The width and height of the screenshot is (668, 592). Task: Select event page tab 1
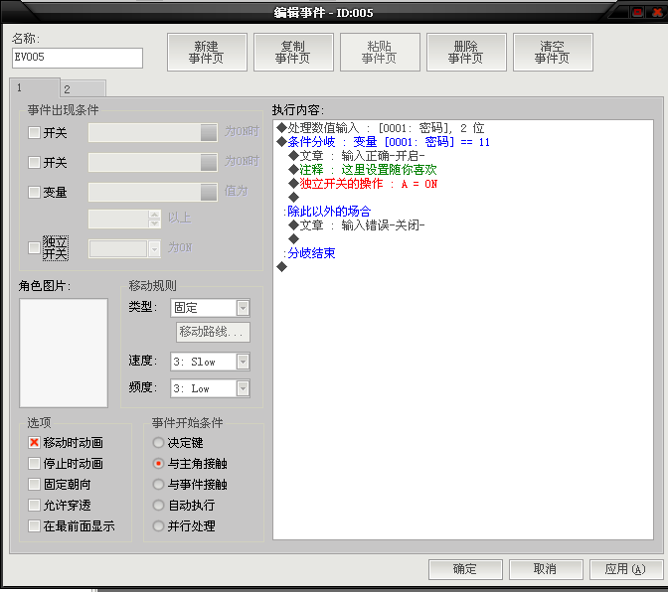tap(35, 87)
